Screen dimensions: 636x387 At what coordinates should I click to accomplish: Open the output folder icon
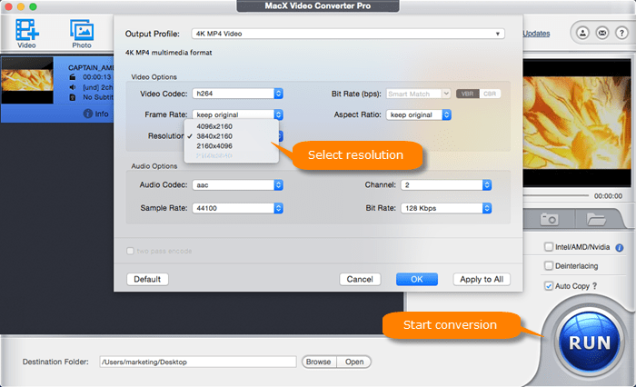pos(596,220)
